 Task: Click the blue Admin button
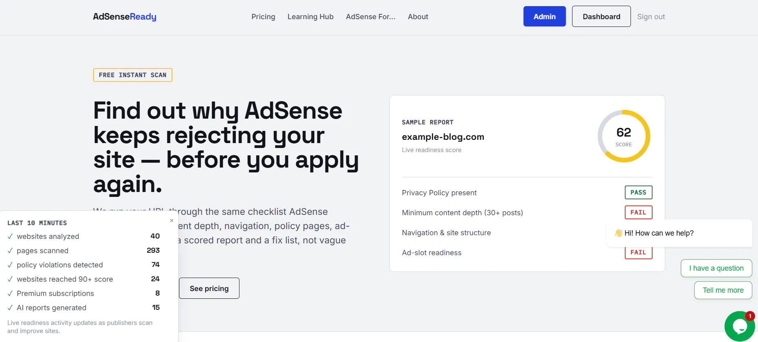(x=545, y=16)
